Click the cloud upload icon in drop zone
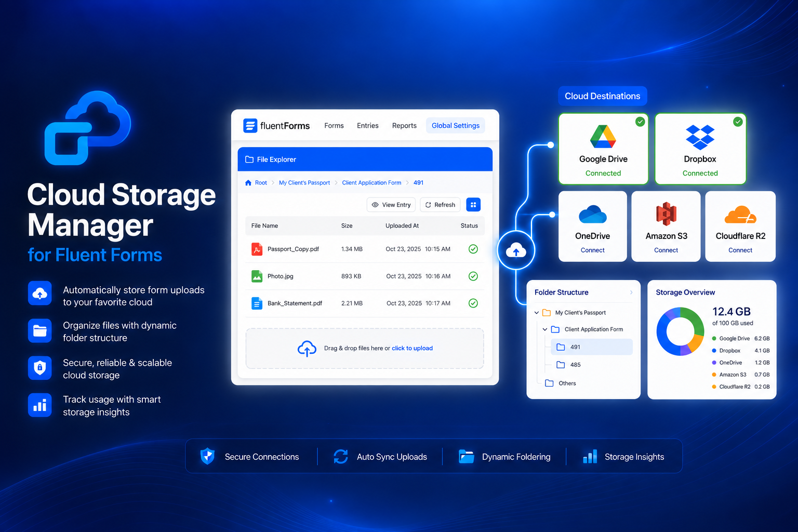 click(307, 349)
